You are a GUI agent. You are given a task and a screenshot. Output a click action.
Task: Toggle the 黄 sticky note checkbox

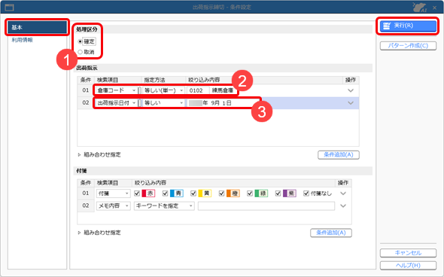[x=193, y=193]
